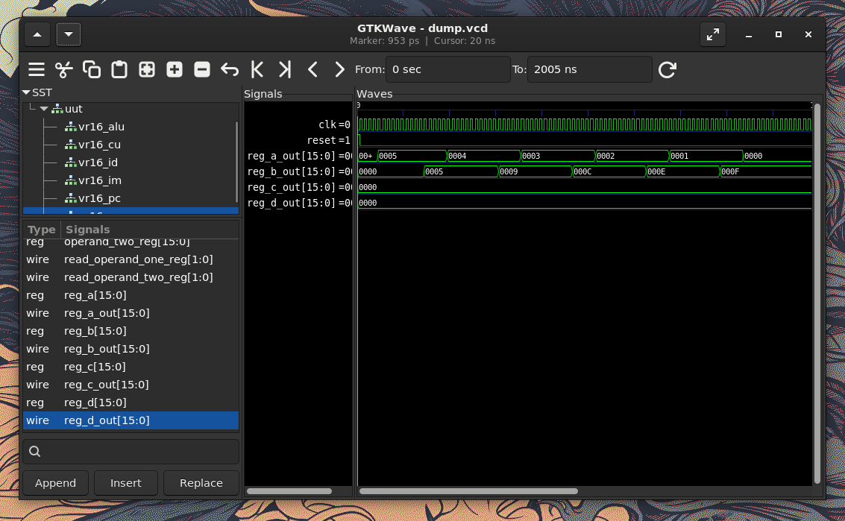Click the From time input field

click(x=447, y=69)
